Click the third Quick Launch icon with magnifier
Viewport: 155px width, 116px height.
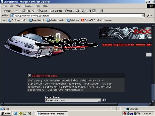point(25,114)
